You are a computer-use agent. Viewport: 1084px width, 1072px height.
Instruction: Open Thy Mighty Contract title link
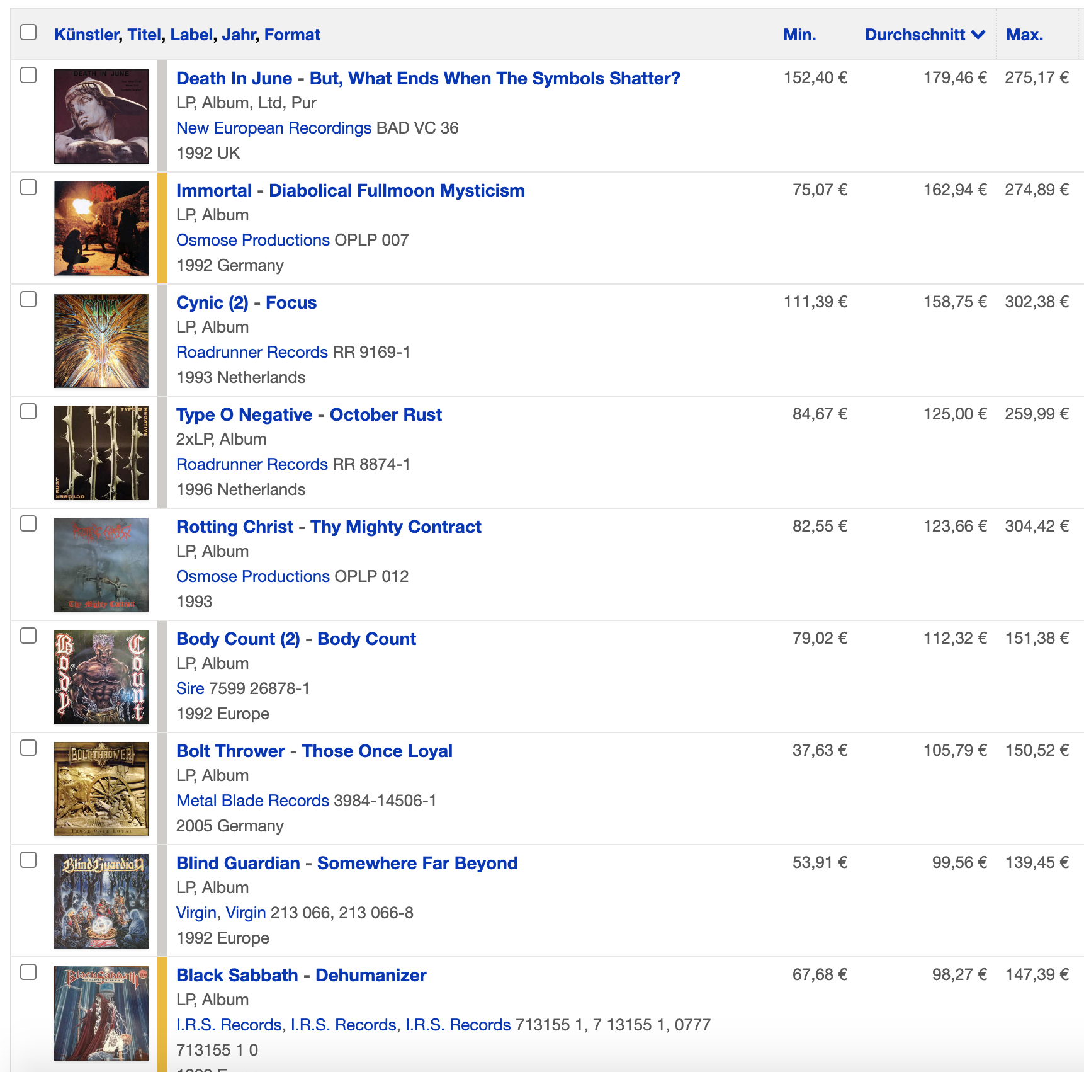pyautogui.click(x=396, y=527)
